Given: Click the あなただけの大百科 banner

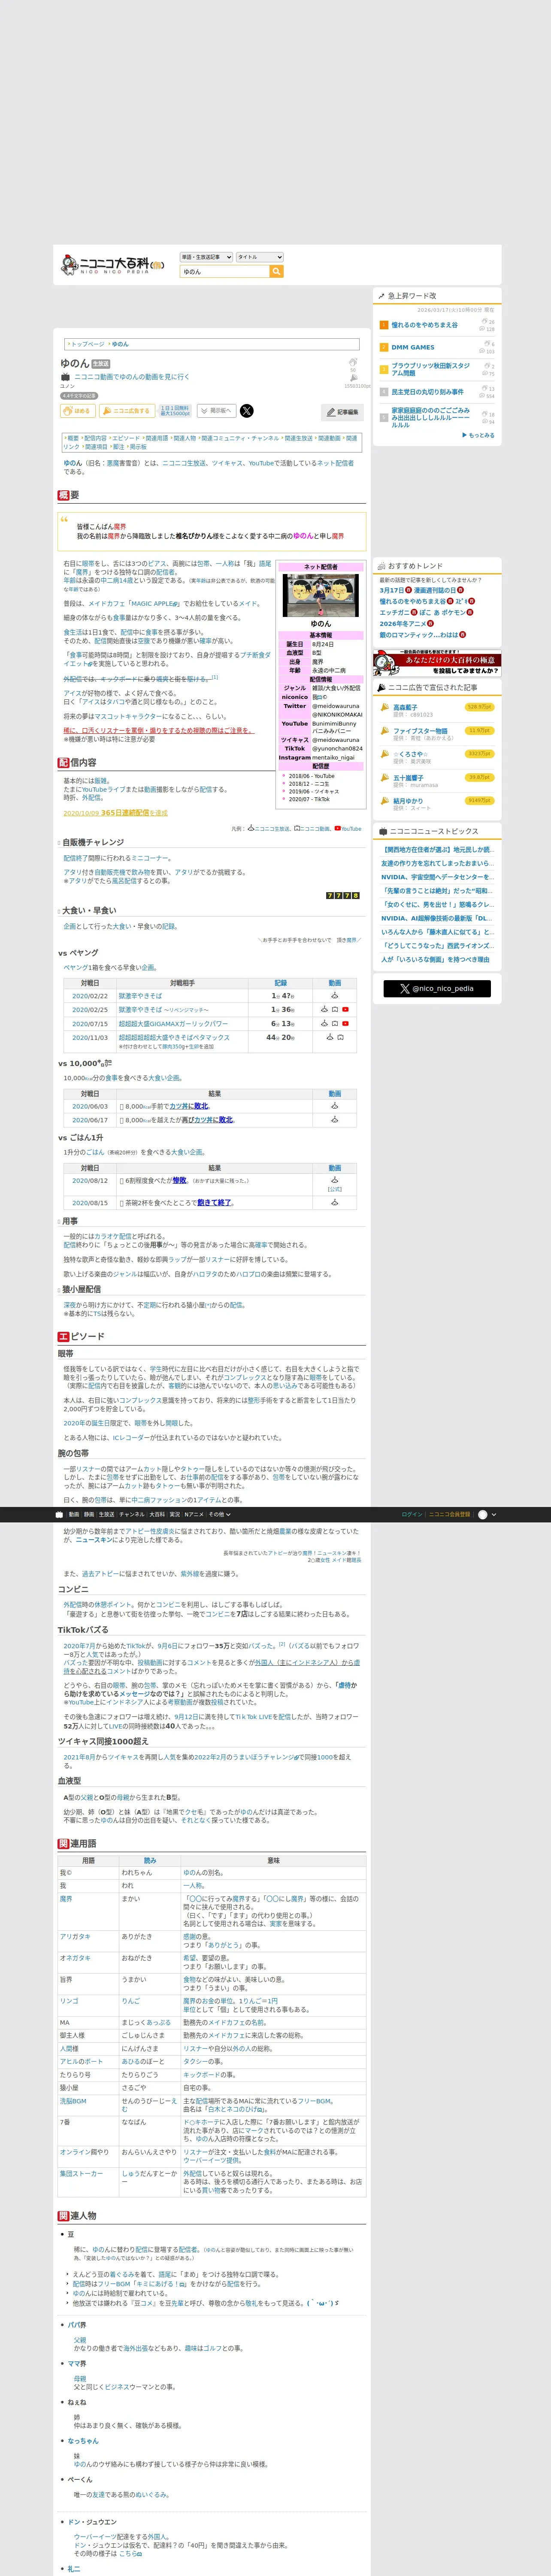Looking at the screenshot, I should pos(437,663).
